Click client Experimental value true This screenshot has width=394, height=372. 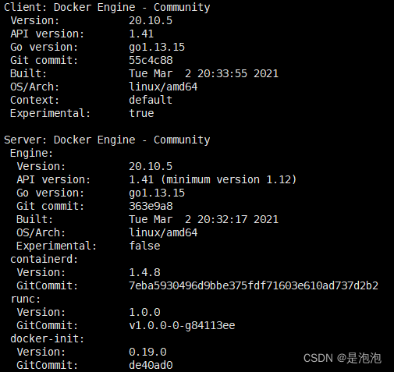pos(141,113)
